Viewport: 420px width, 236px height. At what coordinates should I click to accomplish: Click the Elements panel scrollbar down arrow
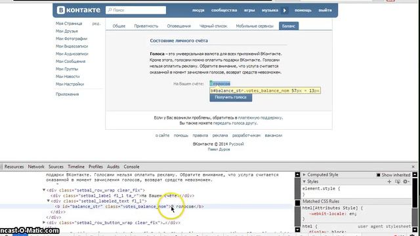coord(297,230)
